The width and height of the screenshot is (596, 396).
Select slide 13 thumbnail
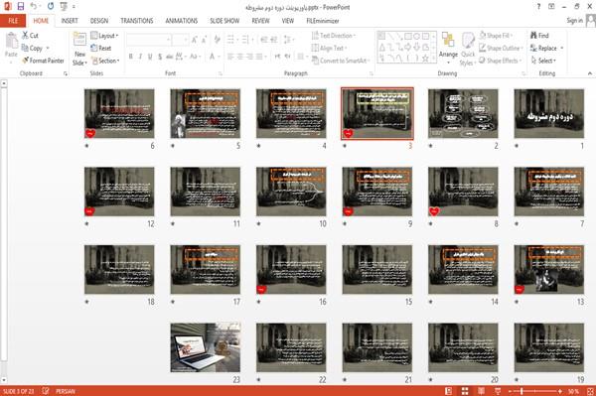click(549, 269)
